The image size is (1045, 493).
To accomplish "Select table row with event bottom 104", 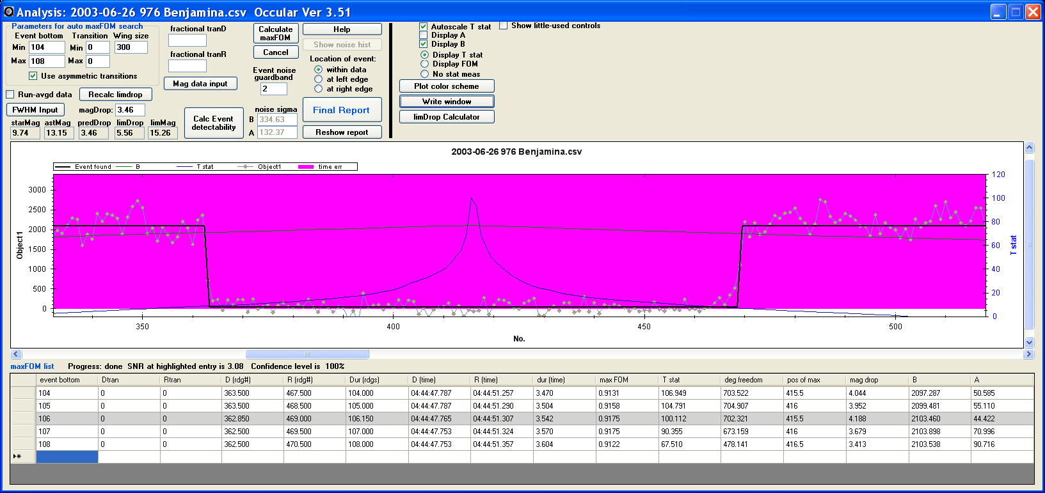I will pos(522,393).
